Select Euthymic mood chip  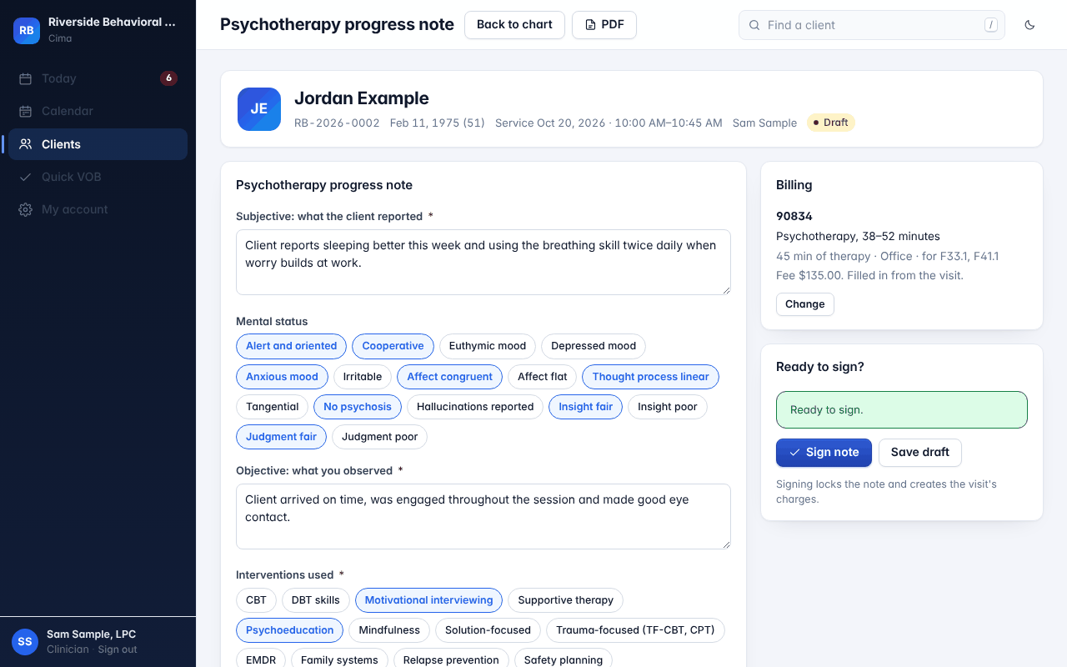click(x=488, y=346)
